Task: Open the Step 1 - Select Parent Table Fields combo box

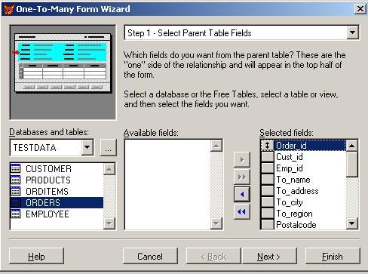Action: [241, 32]
